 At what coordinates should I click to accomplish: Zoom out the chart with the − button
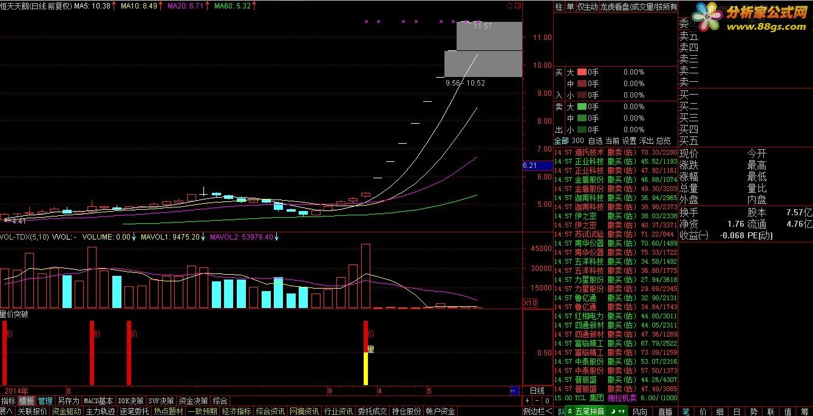tap(537, 401)
